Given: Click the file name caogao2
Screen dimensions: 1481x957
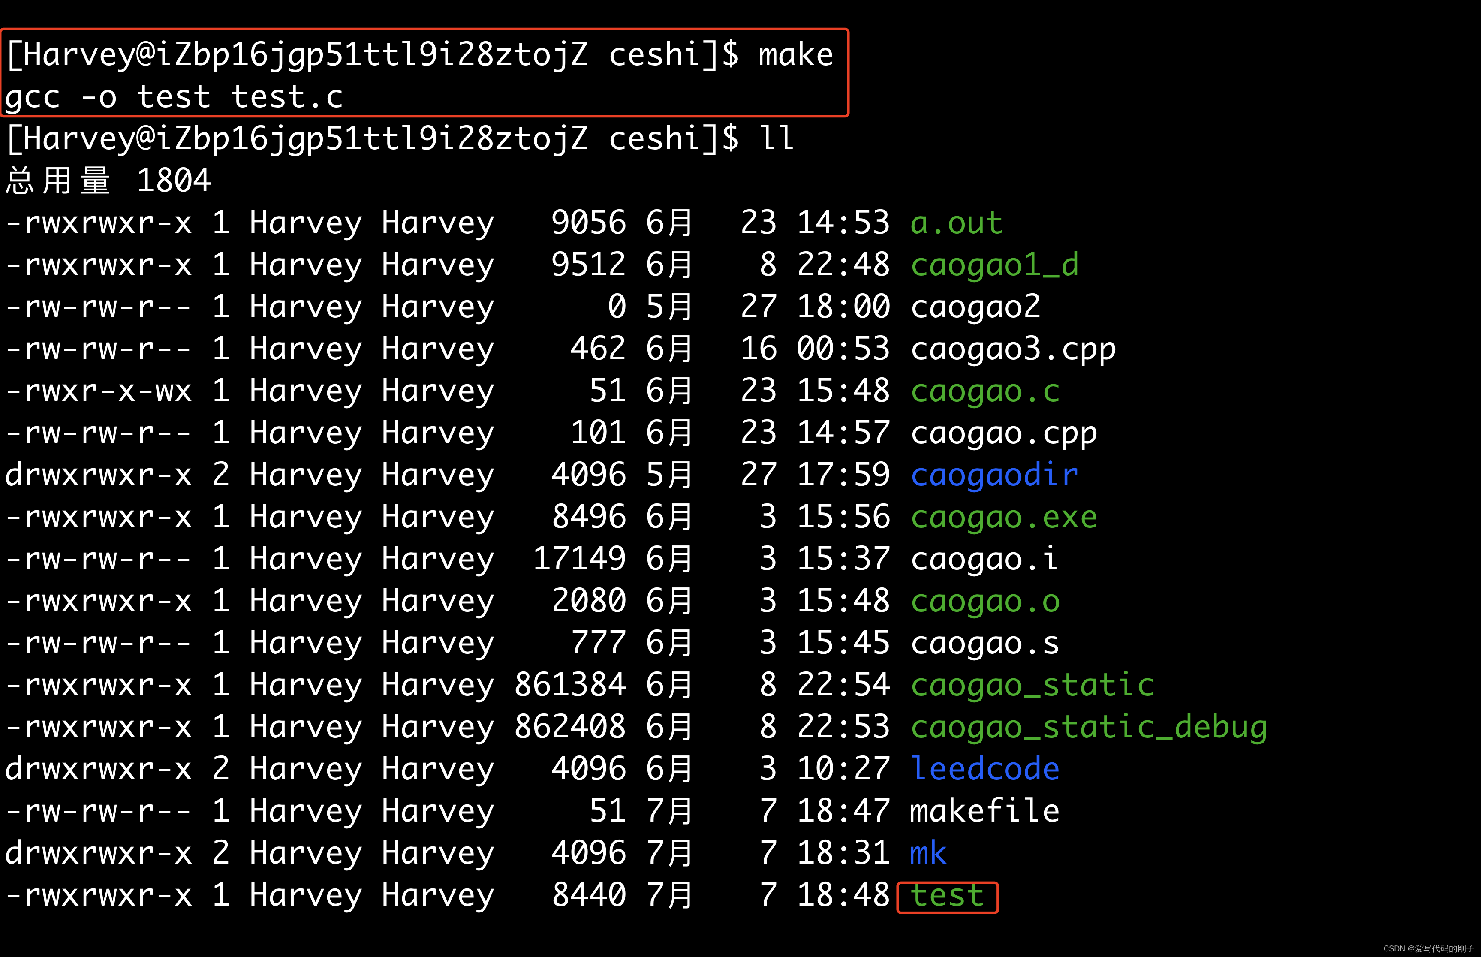Looking at the screenshot, I should [x=975, y=307].
